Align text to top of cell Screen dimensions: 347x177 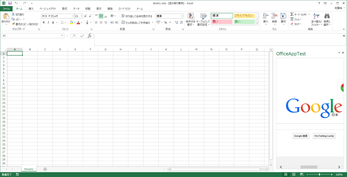pos(96,16)
